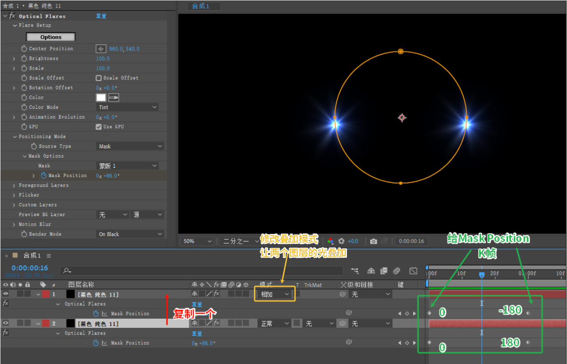Click layer 2 Mask Position stopwatch
The image size is (567, 364).
pyautogui.click(x=96, y=343)
